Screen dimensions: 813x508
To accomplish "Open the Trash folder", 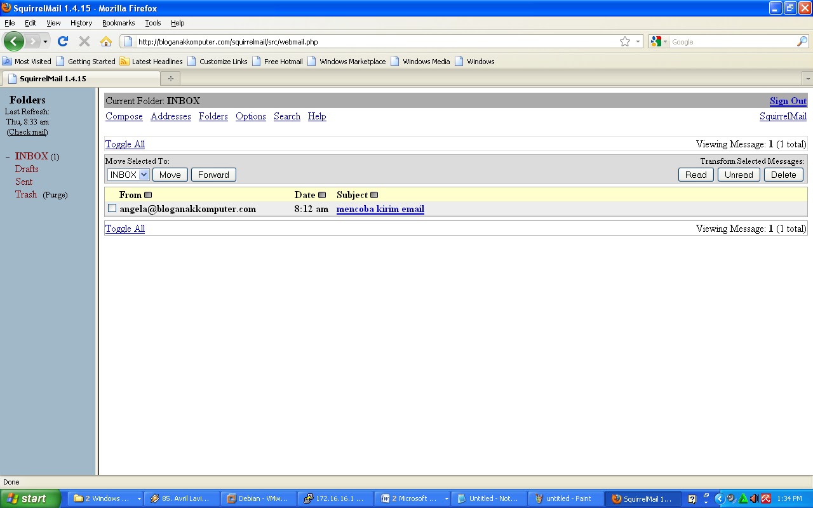I will 26,194.
